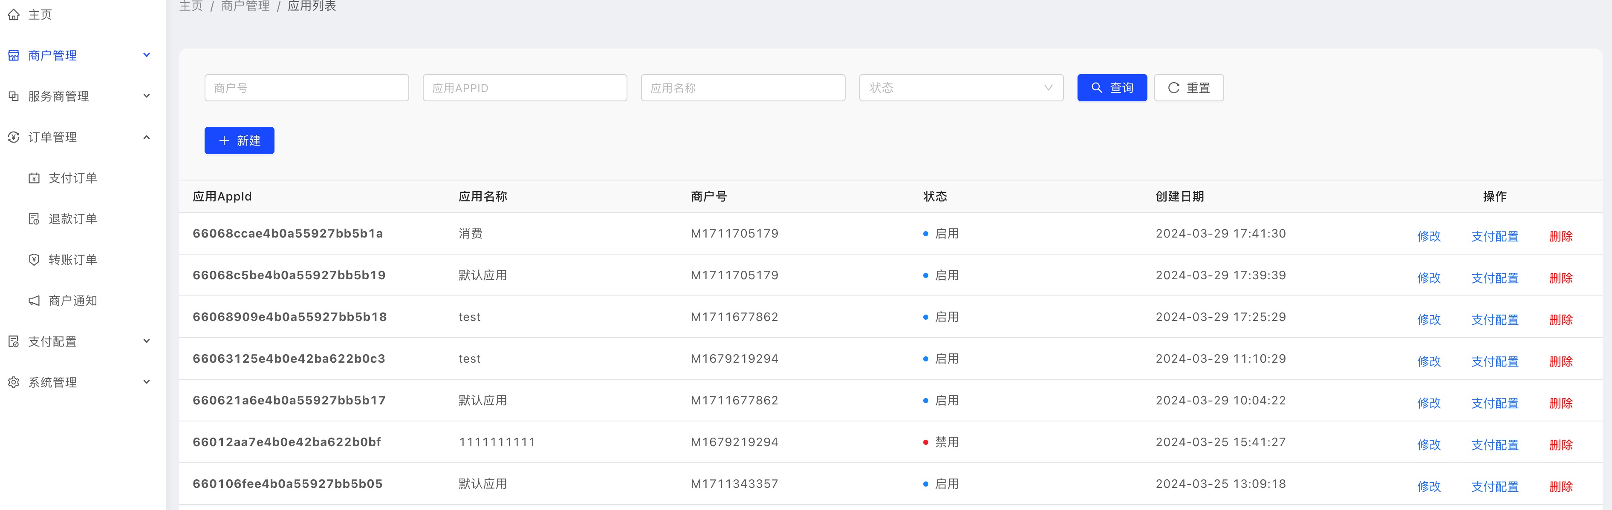The width and height of the screenshot is (1612, 510).
Task: Click 删除 for app 66063125e4b0e42ba622b0c3
Action: click(1561, 361)
